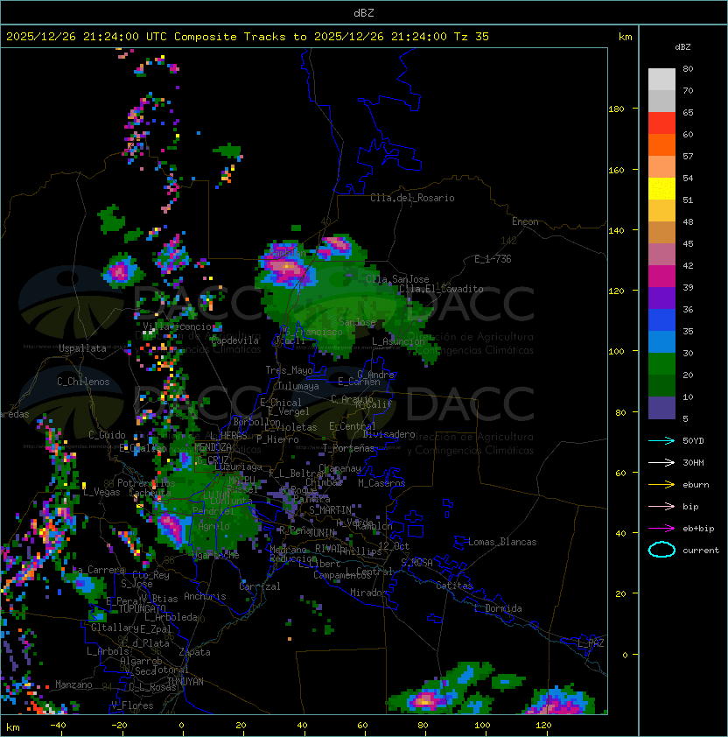Viewport: 728px width, 737px height.
Task: Click the 'dBZ' heading above color bar
Action: coord(682,47)
